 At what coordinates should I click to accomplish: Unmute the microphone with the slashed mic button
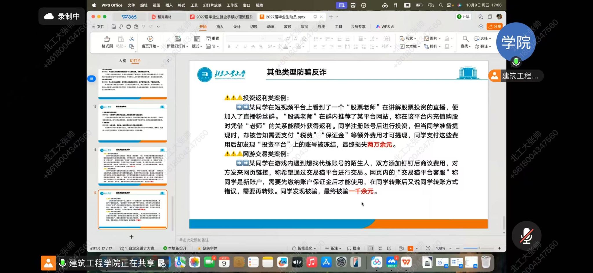[526, 236]
